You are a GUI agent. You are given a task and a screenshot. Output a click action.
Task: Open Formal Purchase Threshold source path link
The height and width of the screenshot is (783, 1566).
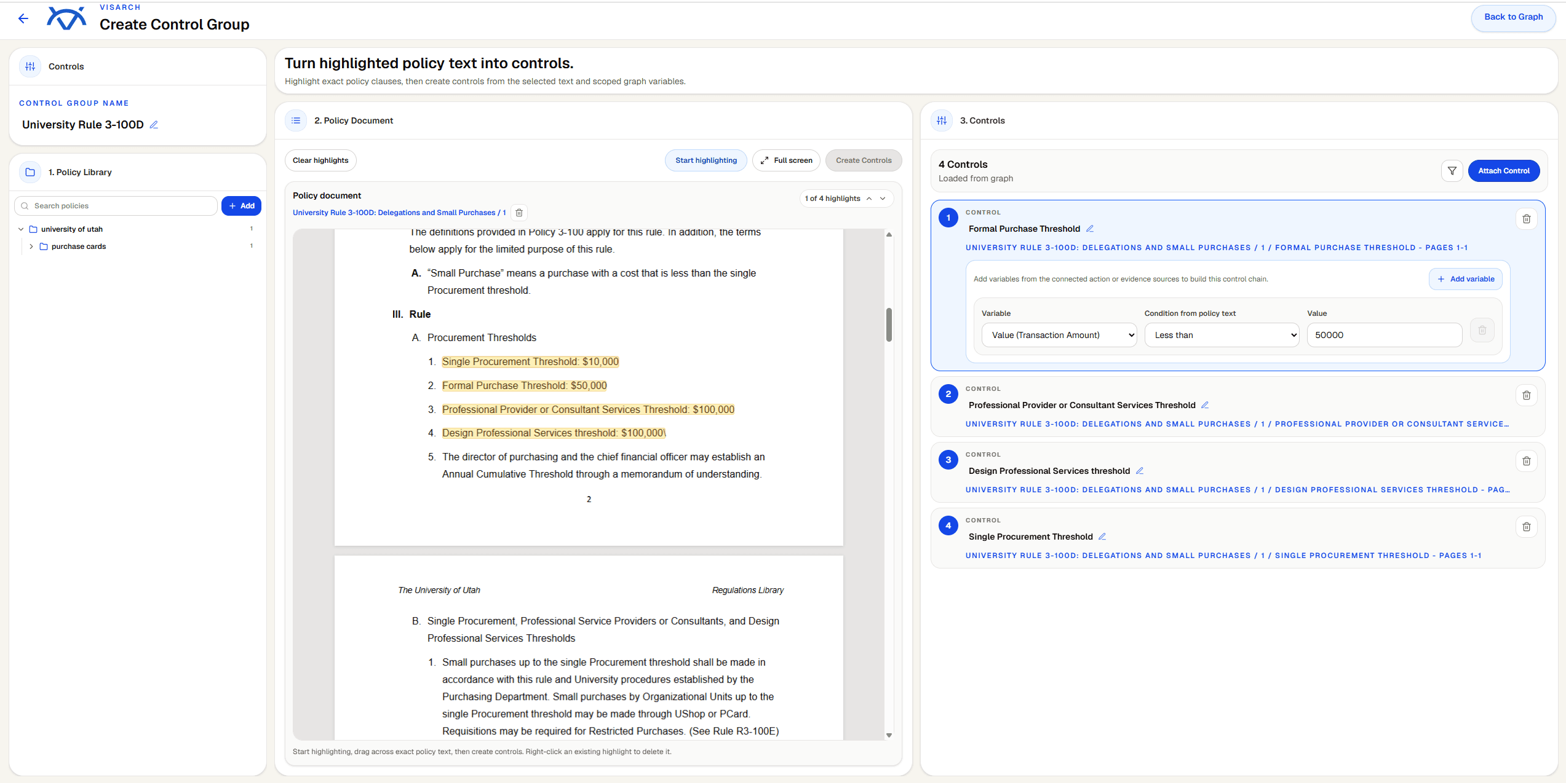coord(1216,248)
